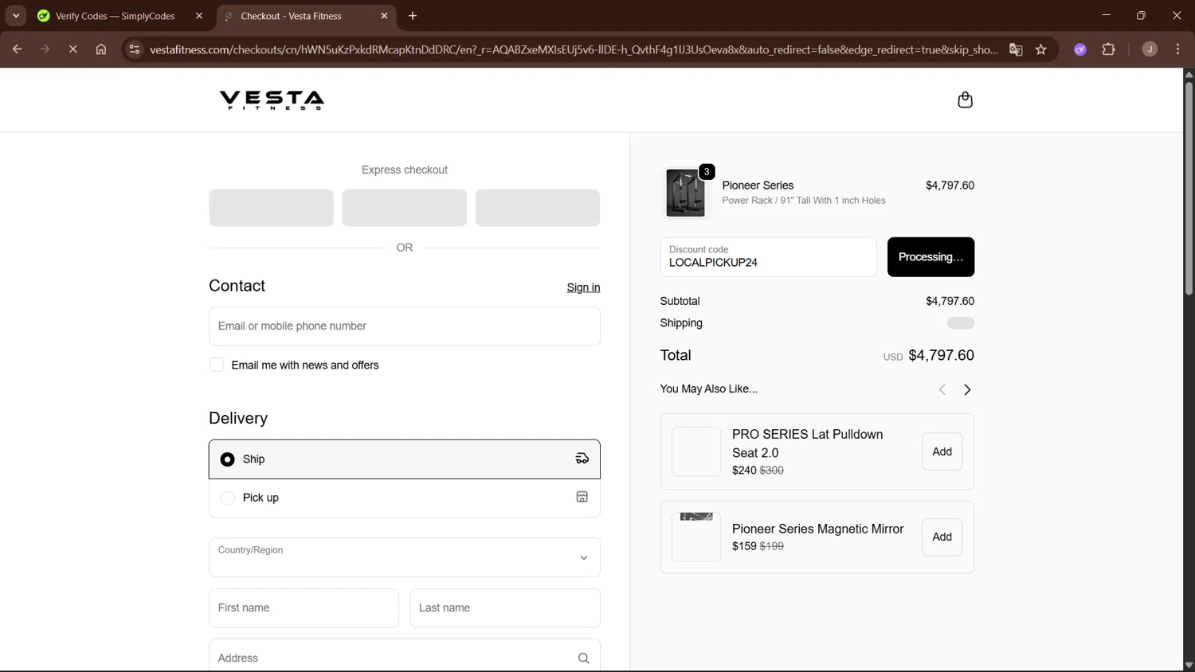Open the browser profile avatar
This screenshot has width=1195, height=672.
1150,49
